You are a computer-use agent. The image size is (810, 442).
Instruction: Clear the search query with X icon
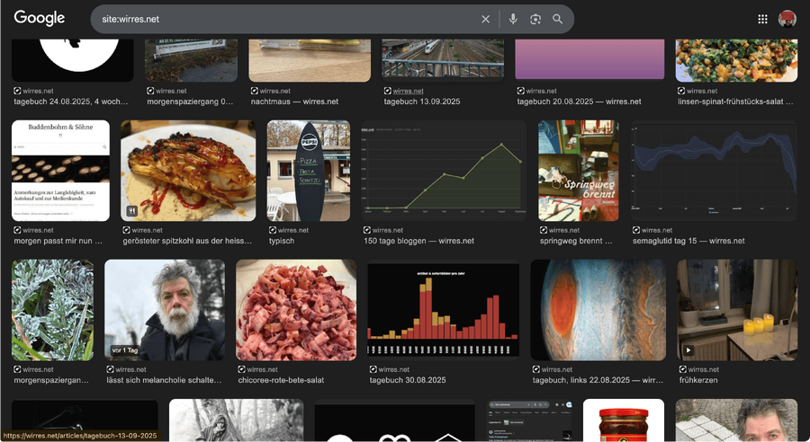tap(486, 19)
